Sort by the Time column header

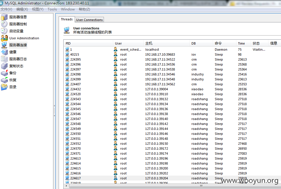243,43
